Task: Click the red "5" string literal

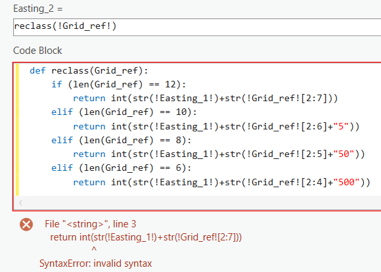Action: 341,126
